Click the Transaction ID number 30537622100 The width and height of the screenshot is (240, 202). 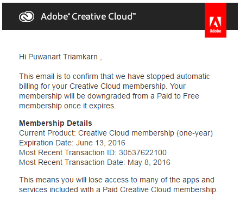143,152
